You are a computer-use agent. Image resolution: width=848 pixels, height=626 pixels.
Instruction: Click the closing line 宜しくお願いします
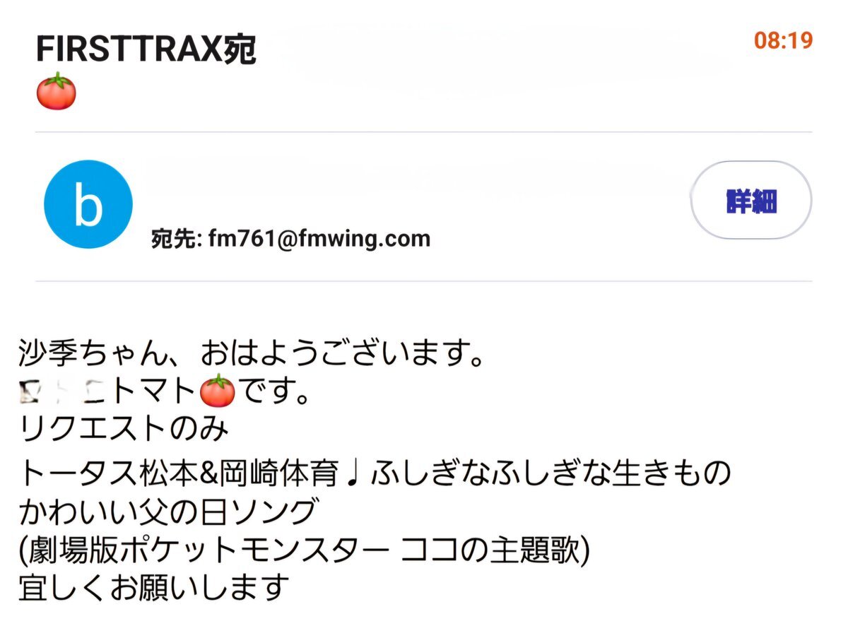click(154, 587)
